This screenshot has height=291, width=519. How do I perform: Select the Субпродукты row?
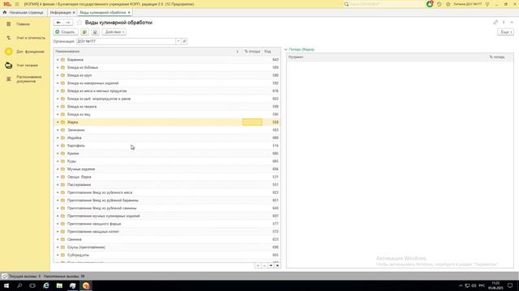click(x=167, y=255)
